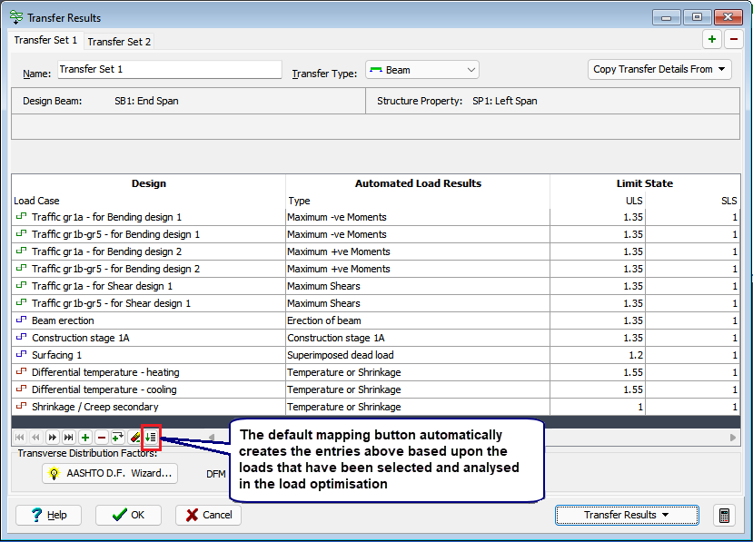Viewport: 753px width, 542px height.
Task: Click icon beside Traffic gr1a Shear design 1
Action: (21, 286)
